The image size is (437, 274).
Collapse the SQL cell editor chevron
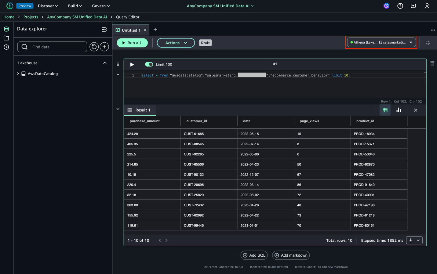pos(118,74)
